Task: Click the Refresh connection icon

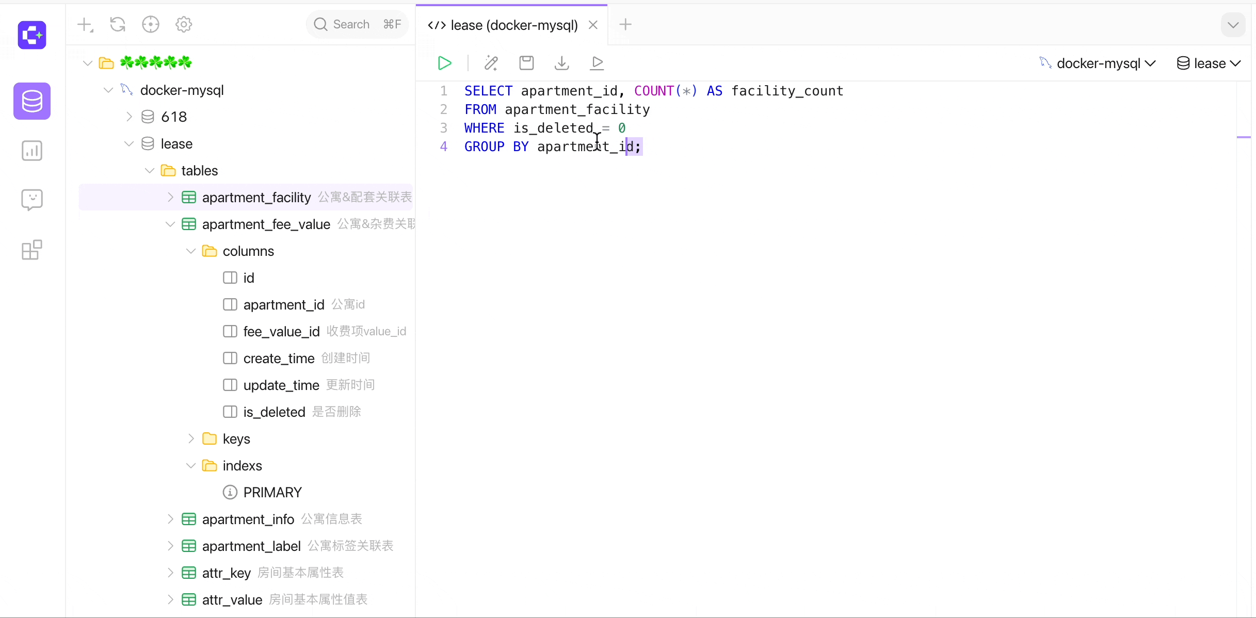Action: click(118, 24)
